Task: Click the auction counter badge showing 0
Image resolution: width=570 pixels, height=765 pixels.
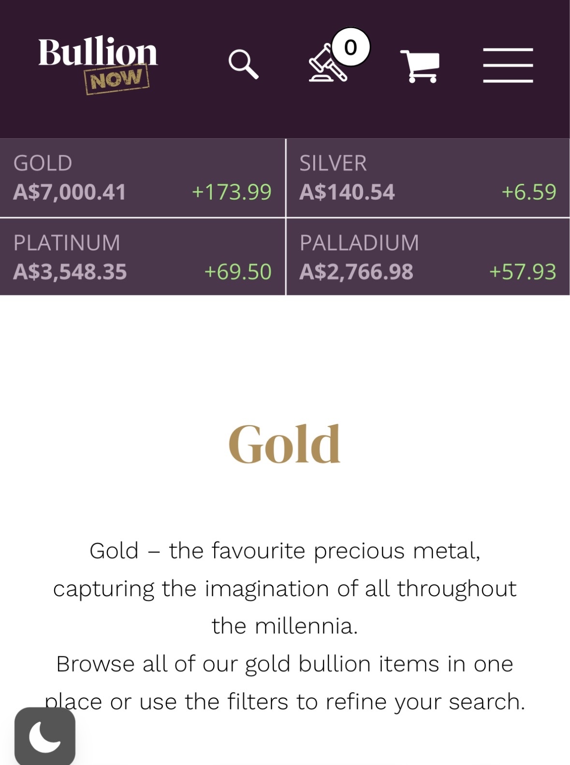Action: (x=350, y=47)
